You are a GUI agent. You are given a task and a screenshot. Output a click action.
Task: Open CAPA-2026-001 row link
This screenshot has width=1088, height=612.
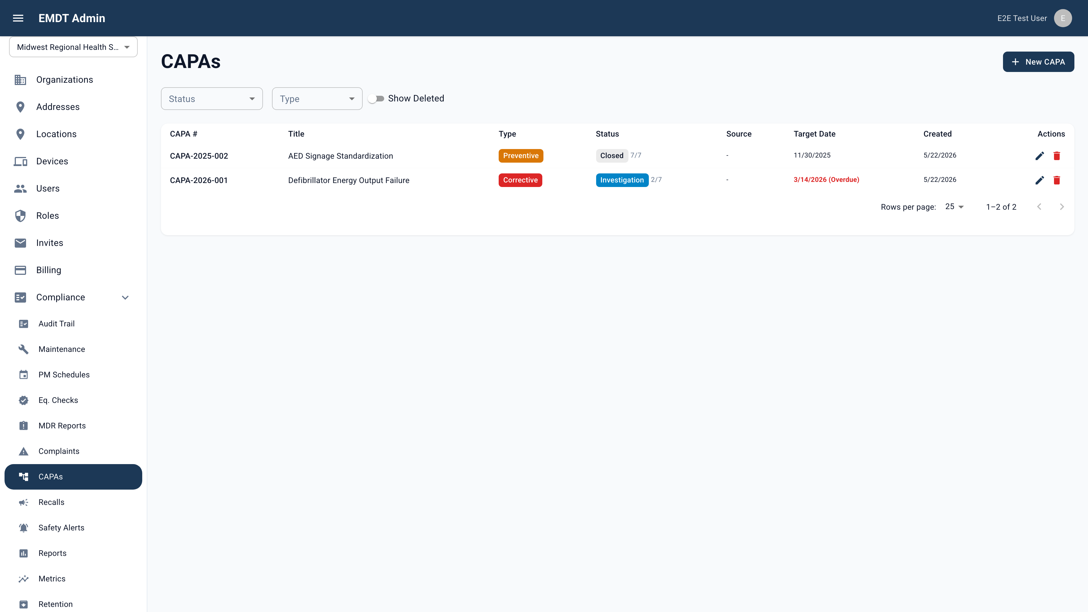(x=199, y=180)
